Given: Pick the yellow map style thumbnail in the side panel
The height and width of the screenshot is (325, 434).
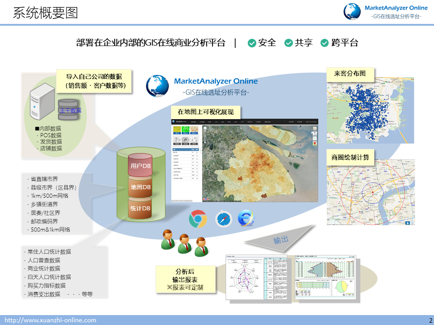Looking at the screenshot, I should 177,130.
